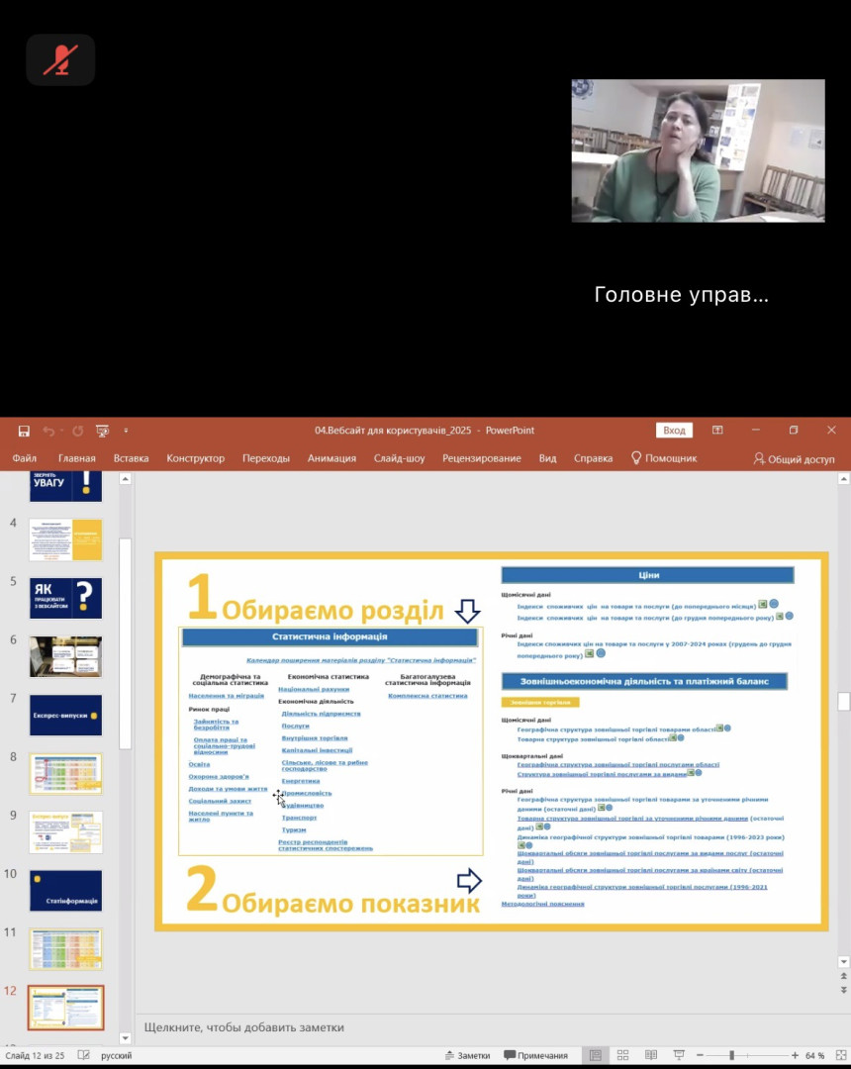Click the Redo icon in quick access toolbar
Screen dimensions: 851x1069
coord(77,431)
